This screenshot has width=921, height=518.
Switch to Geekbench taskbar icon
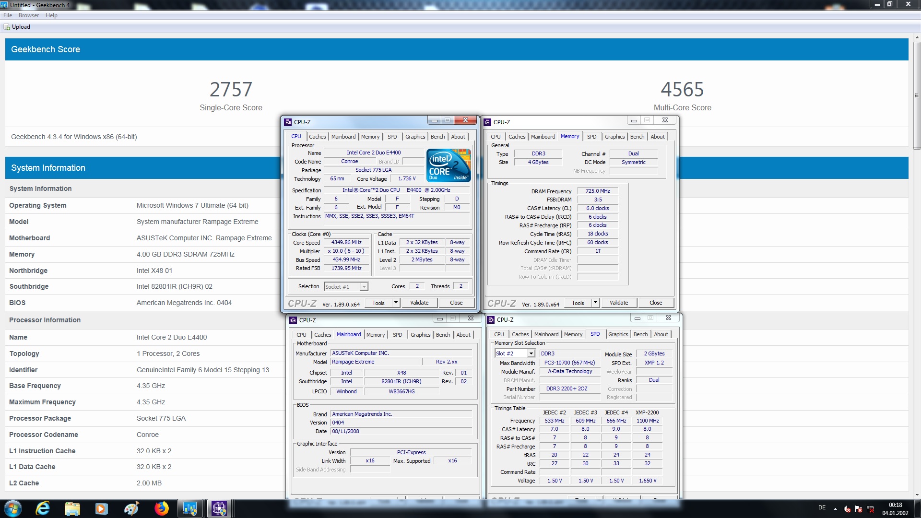coord(190,508)
